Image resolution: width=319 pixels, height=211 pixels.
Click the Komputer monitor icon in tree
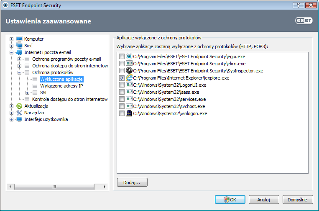coord(19,39)
